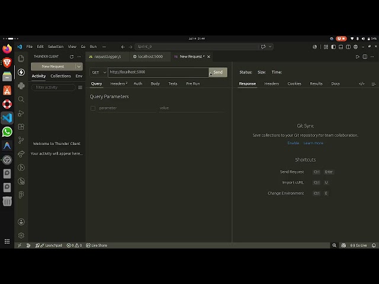Open the Copilot status bar icon
379x284 pixels.
tap(343, 245)
